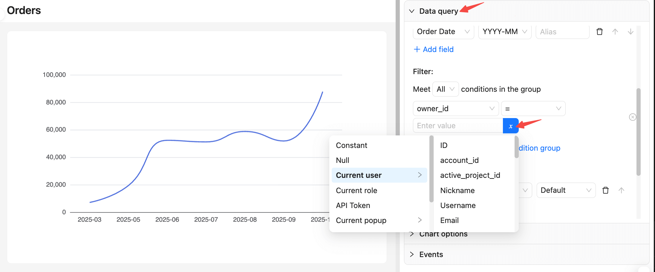655x272 pixels.
Task: Choose Nickname in the user submenu
Action: (457, 190)
